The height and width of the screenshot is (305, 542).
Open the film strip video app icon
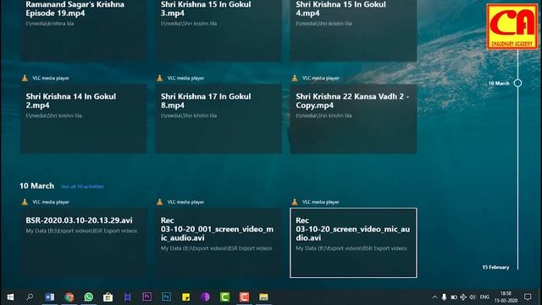127,297
